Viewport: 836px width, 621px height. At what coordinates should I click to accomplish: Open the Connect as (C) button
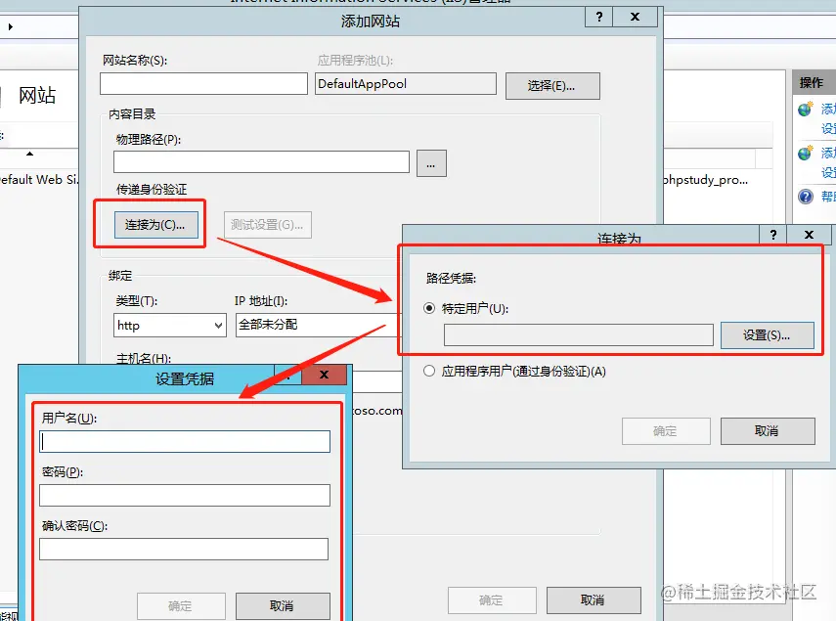click(155, 224)
